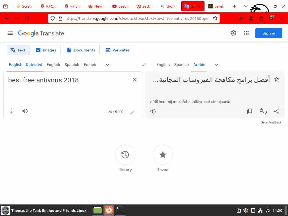Switch to Images translation mode
This screenshot has width=288, height=216.
point(46,50)
